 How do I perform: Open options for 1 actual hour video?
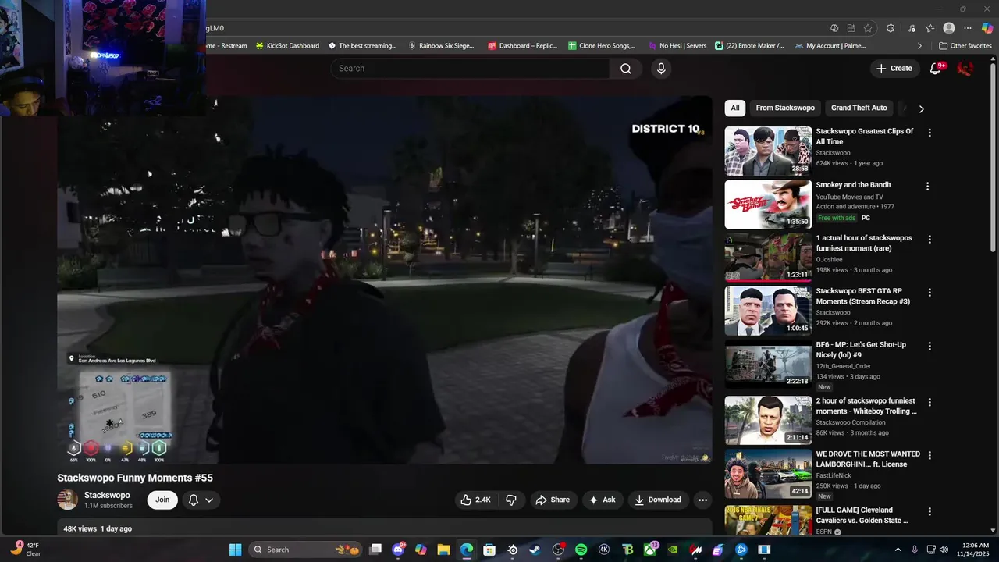929,240
